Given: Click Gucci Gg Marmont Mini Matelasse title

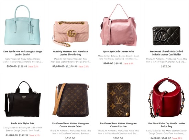Looking at the screenshot, I should coord(70,53).
